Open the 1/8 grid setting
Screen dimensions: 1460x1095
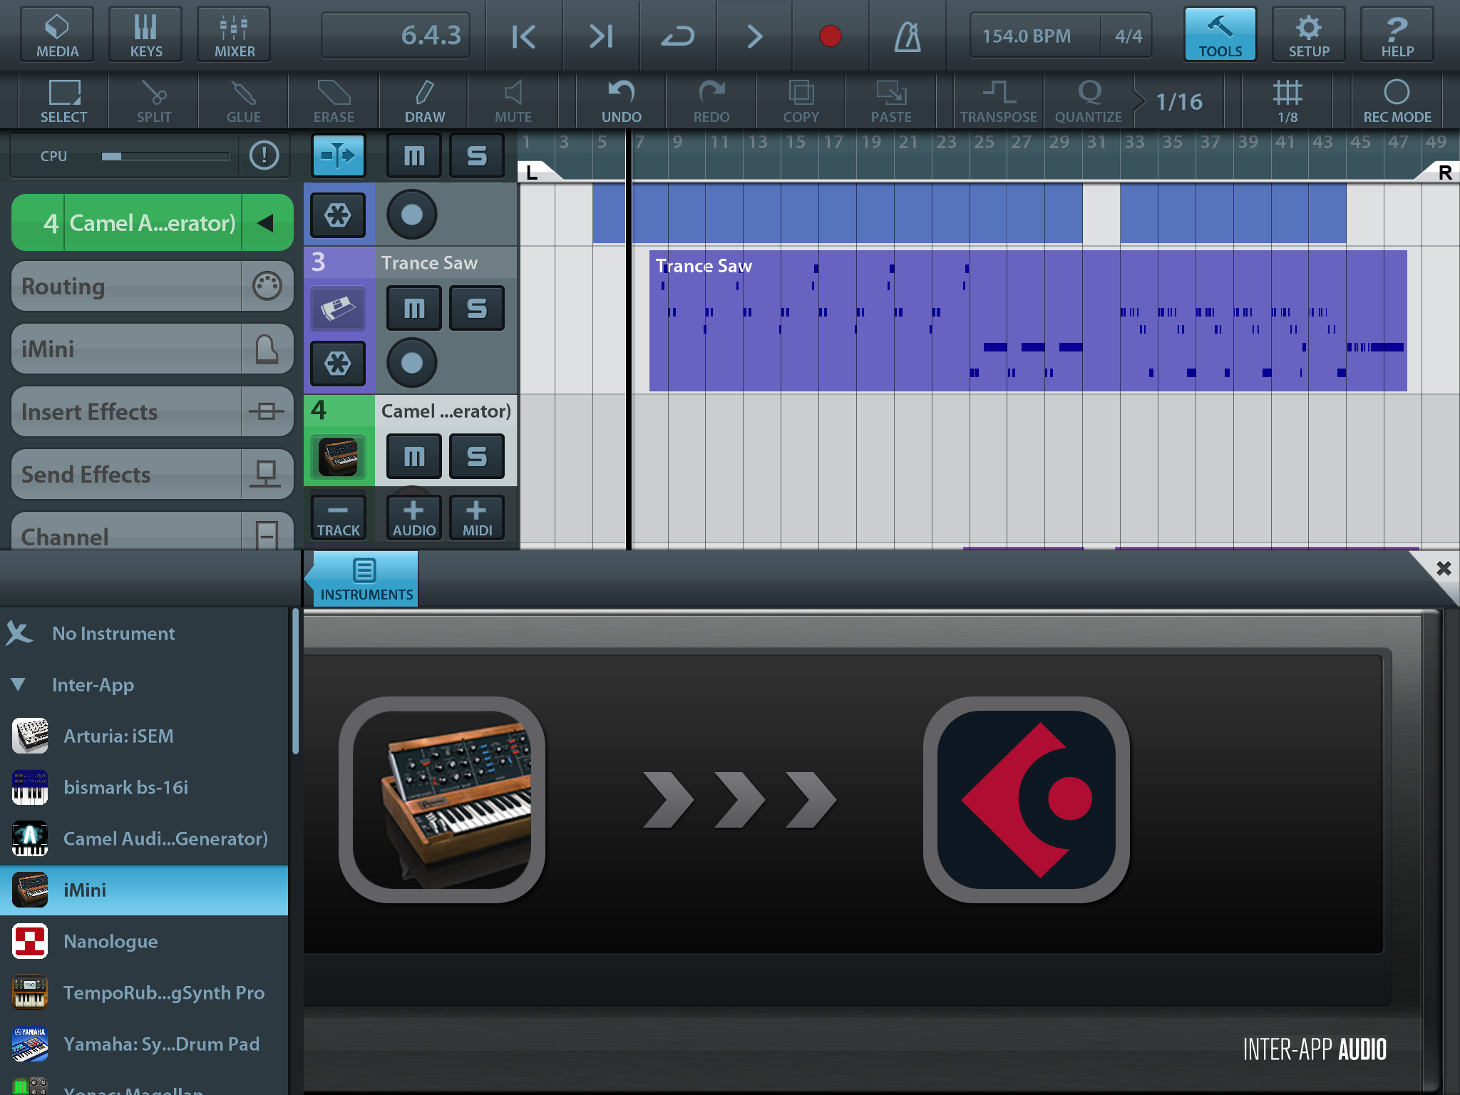click(x=1287, y=101)
